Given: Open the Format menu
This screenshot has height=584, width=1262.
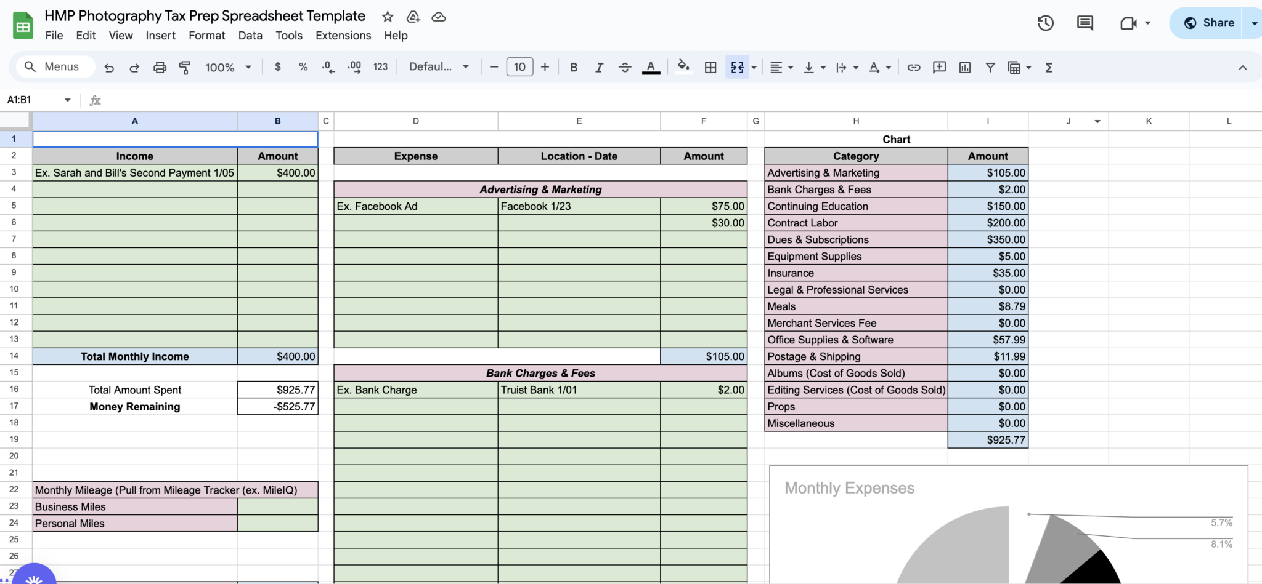Looking at the screenshot, I should 206,35.
